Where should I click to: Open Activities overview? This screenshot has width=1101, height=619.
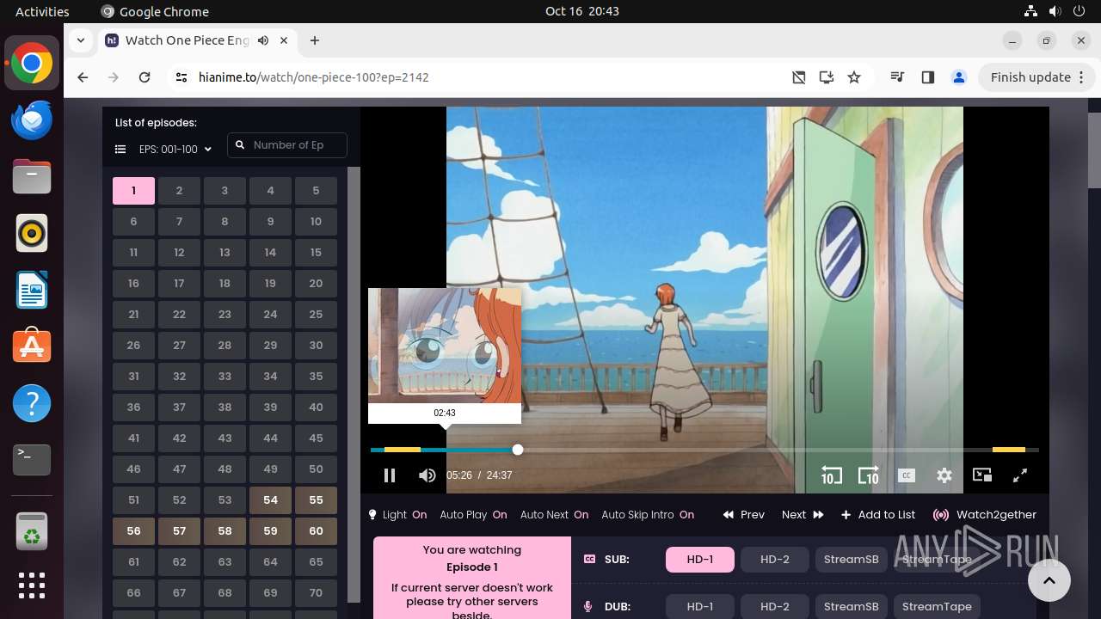42,11
